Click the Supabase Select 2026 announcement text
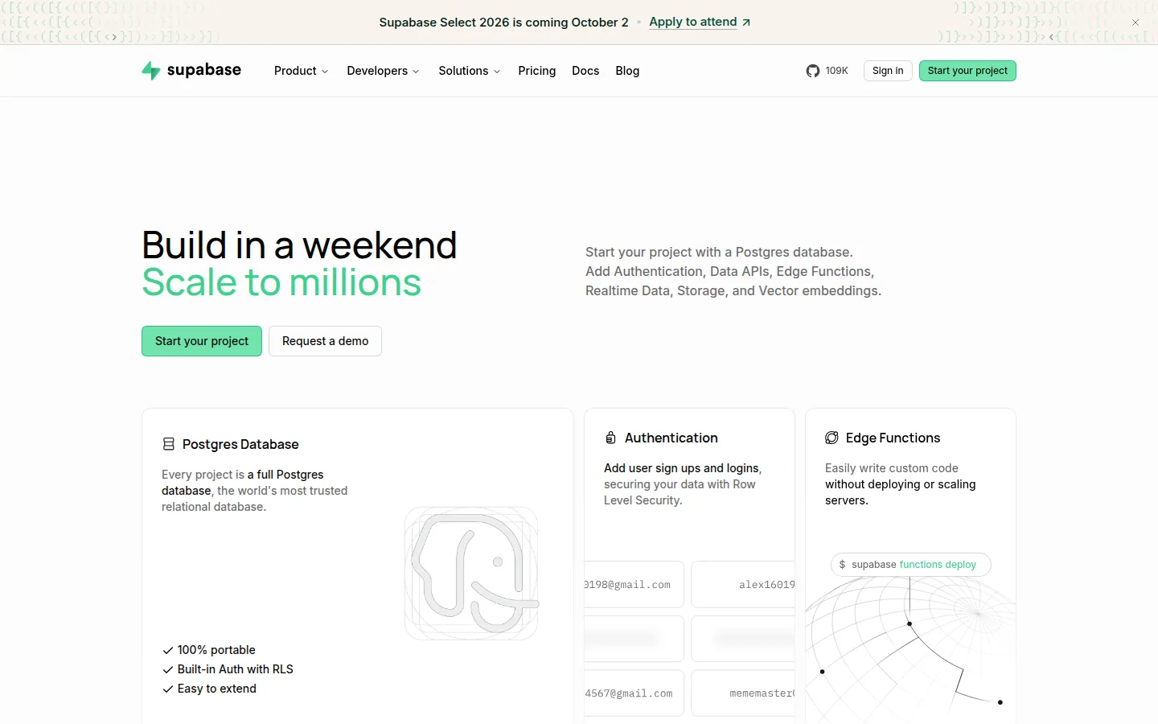 (x=504, y=23)
